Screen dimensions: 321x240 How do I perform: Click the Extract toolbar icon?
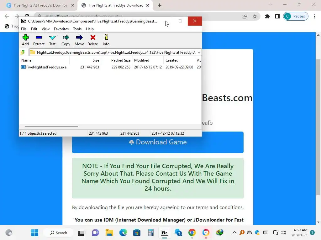[x=39, y=40]
